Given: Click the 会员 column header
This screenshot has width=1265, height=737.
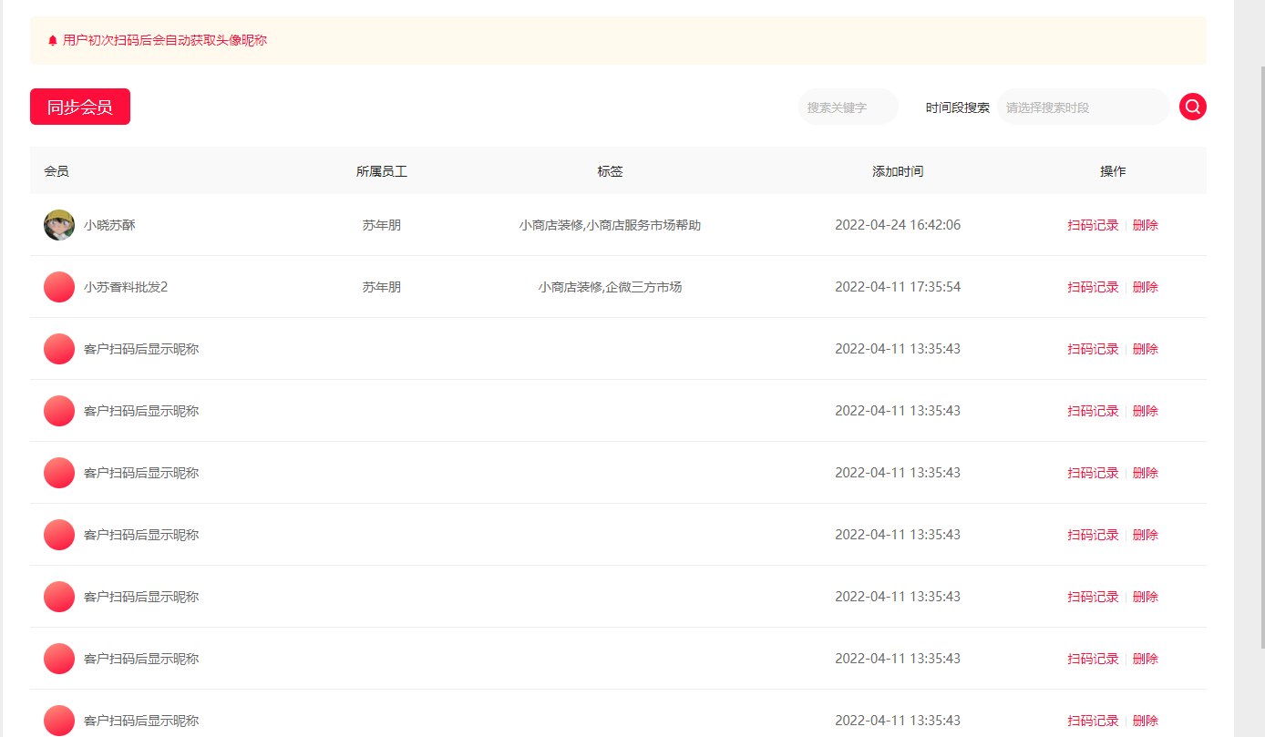Looking at the screenshot, I should click(x=57, y=171).
